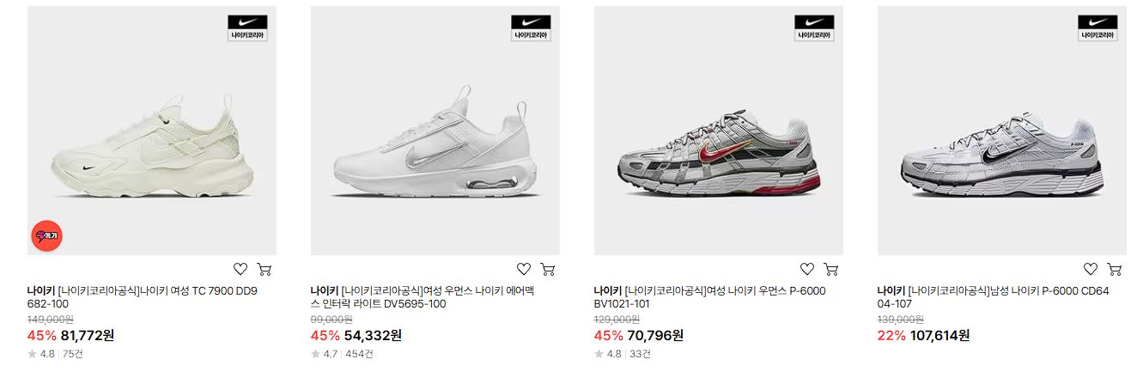Click Nike Korea logo badge on Air Max image
Screen dimensions: 1131x372
tap(531, 27)
